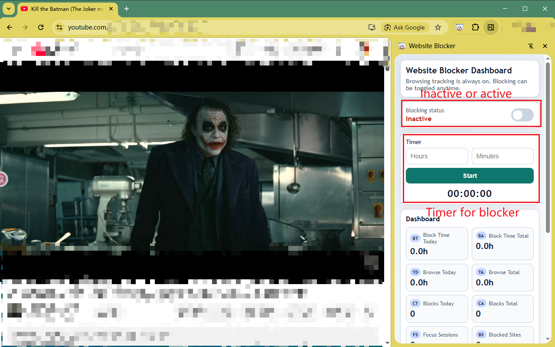The image size is (555, 347).
Task: Close the Website Blocker side panel
Action: point(545,46)
